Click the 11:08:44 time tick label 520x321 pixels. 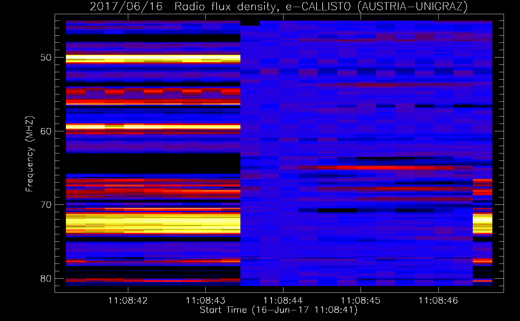(x=283, y=301)
